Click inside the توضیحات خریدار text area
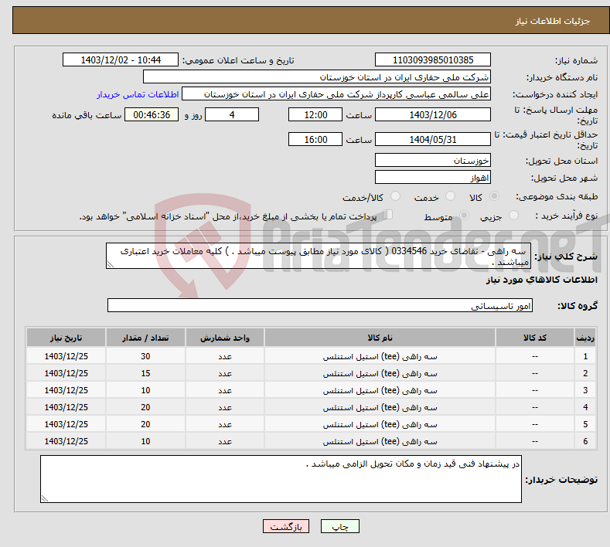610x547 pixels. click(x=281, y=479)
